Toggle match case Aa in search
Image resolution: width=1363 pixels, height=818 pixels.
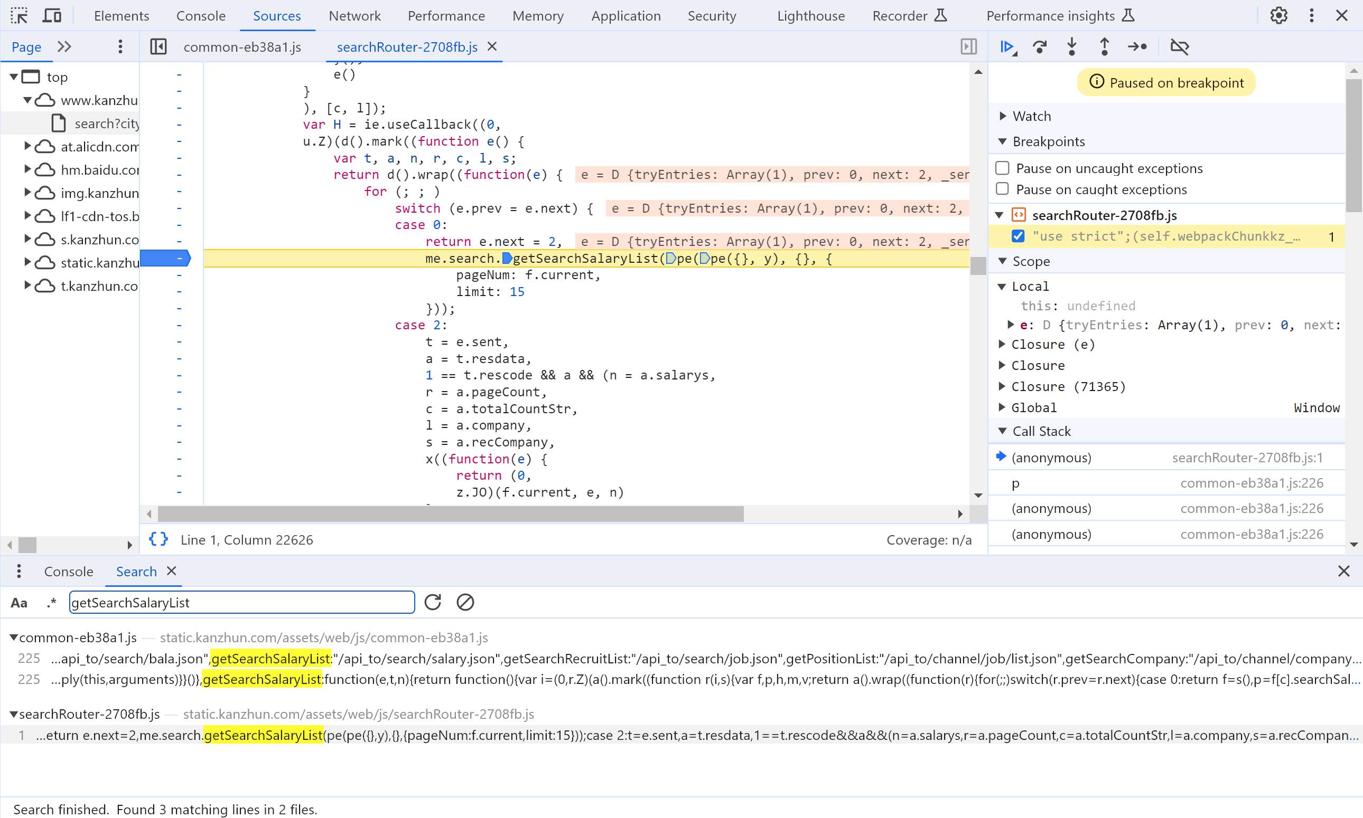20,603
